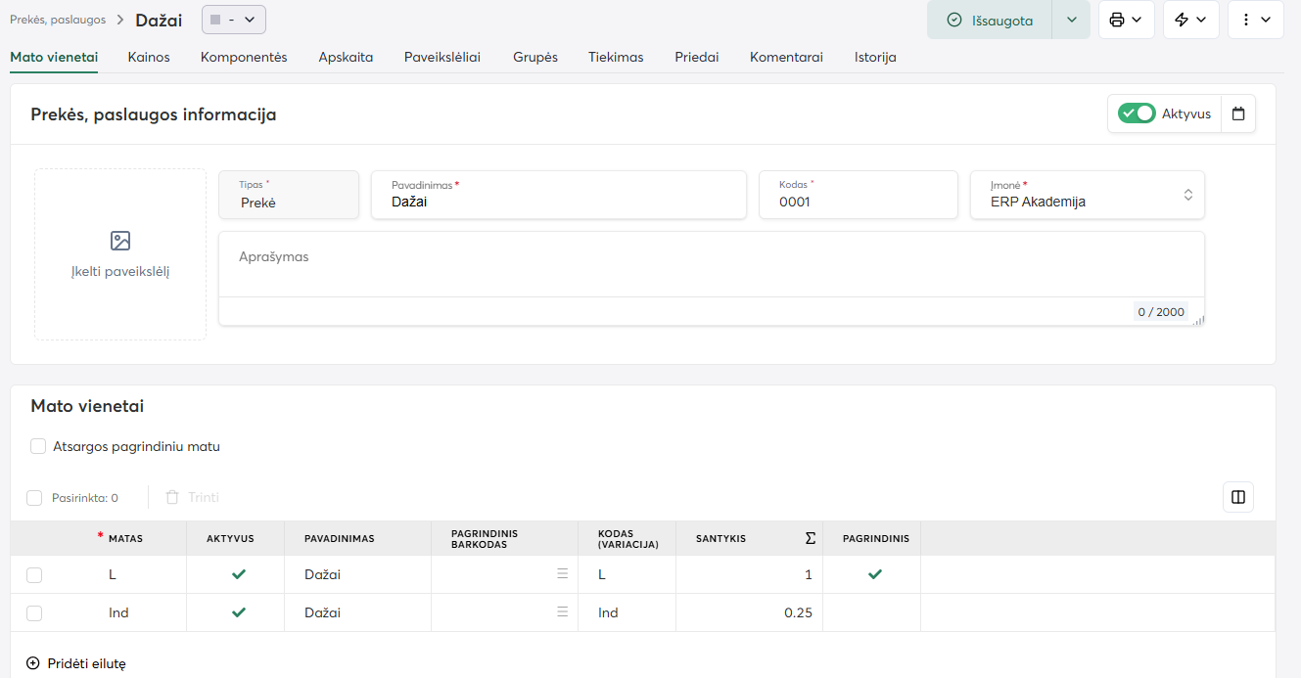
Task: Click the Išsaugota save button
Action: click(x=990, y=20)
